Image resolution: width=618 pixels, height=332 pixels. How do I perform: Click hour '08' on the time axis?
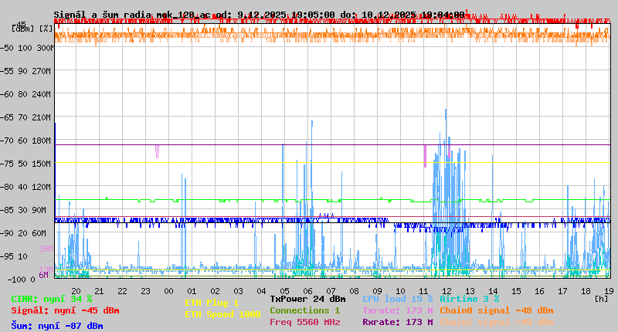click(355, 291)
